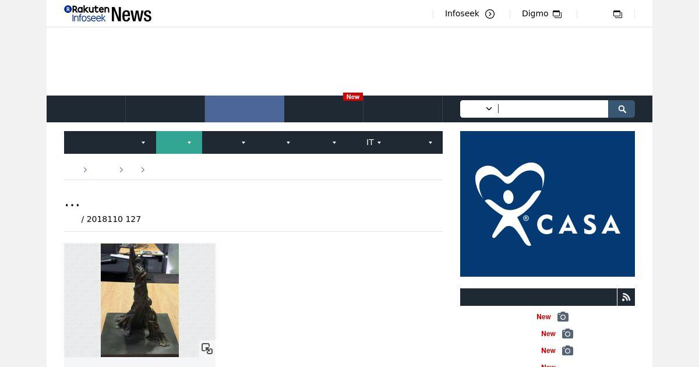Open the search scope dropdown chevron
699x367 pixels.
(489, 109)
